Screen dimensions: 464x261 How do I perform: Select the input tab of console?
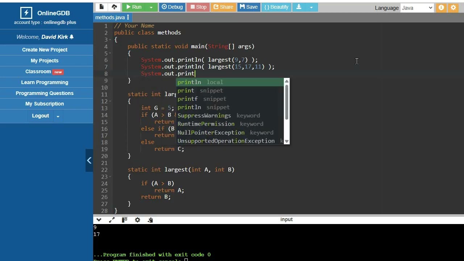286,219
